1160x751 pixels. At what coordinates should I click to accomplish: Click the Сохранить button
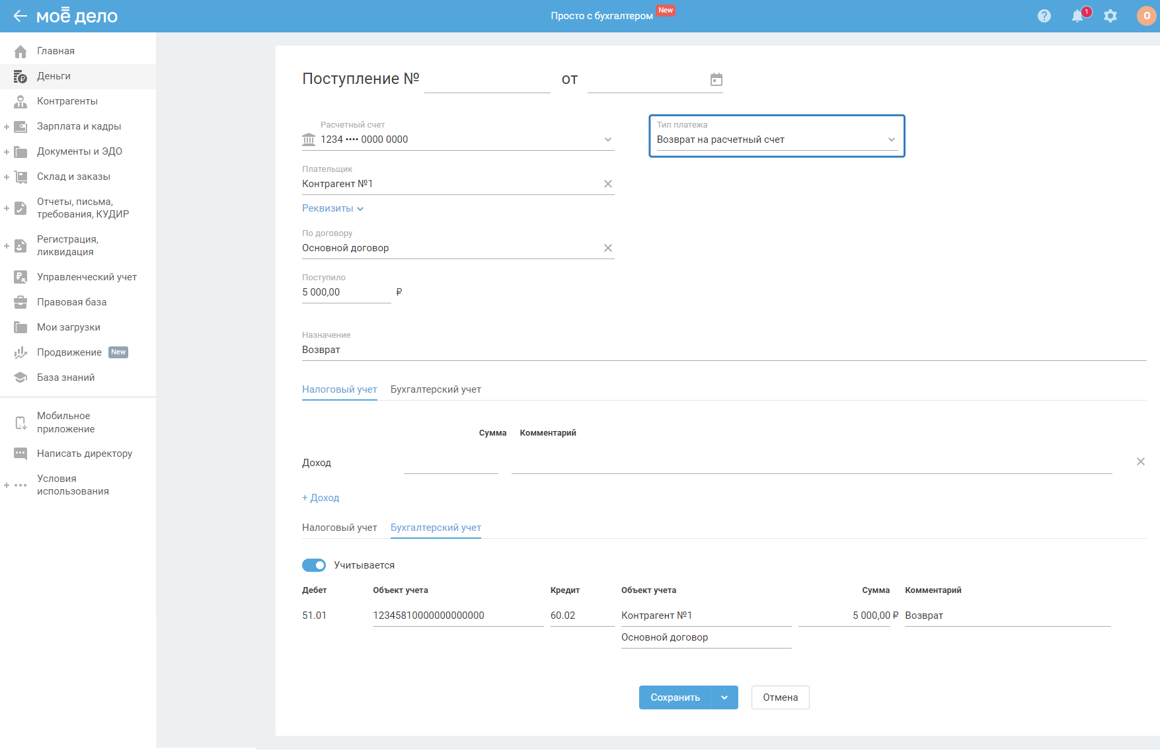(x=675, y=697)
